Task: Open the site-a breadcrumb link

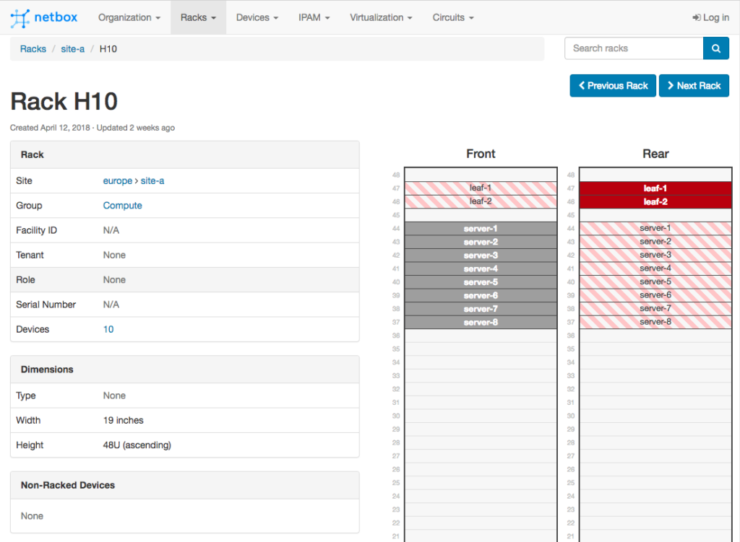Action: 72,49
